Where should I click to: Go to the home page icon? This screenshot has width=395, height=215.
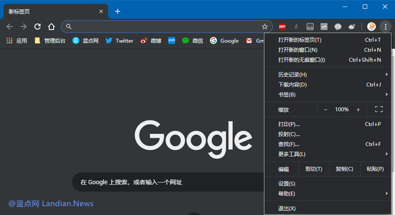tap(51, 27)
